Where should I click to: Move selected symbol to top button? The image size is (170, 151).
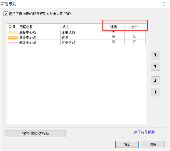pos(155,55)
